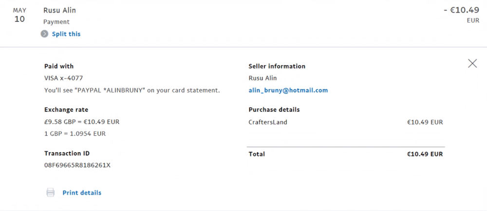Click the circular arrow icon beside Split this
The height and width of the screenshot is (211, 487).
tap(44, 34)
